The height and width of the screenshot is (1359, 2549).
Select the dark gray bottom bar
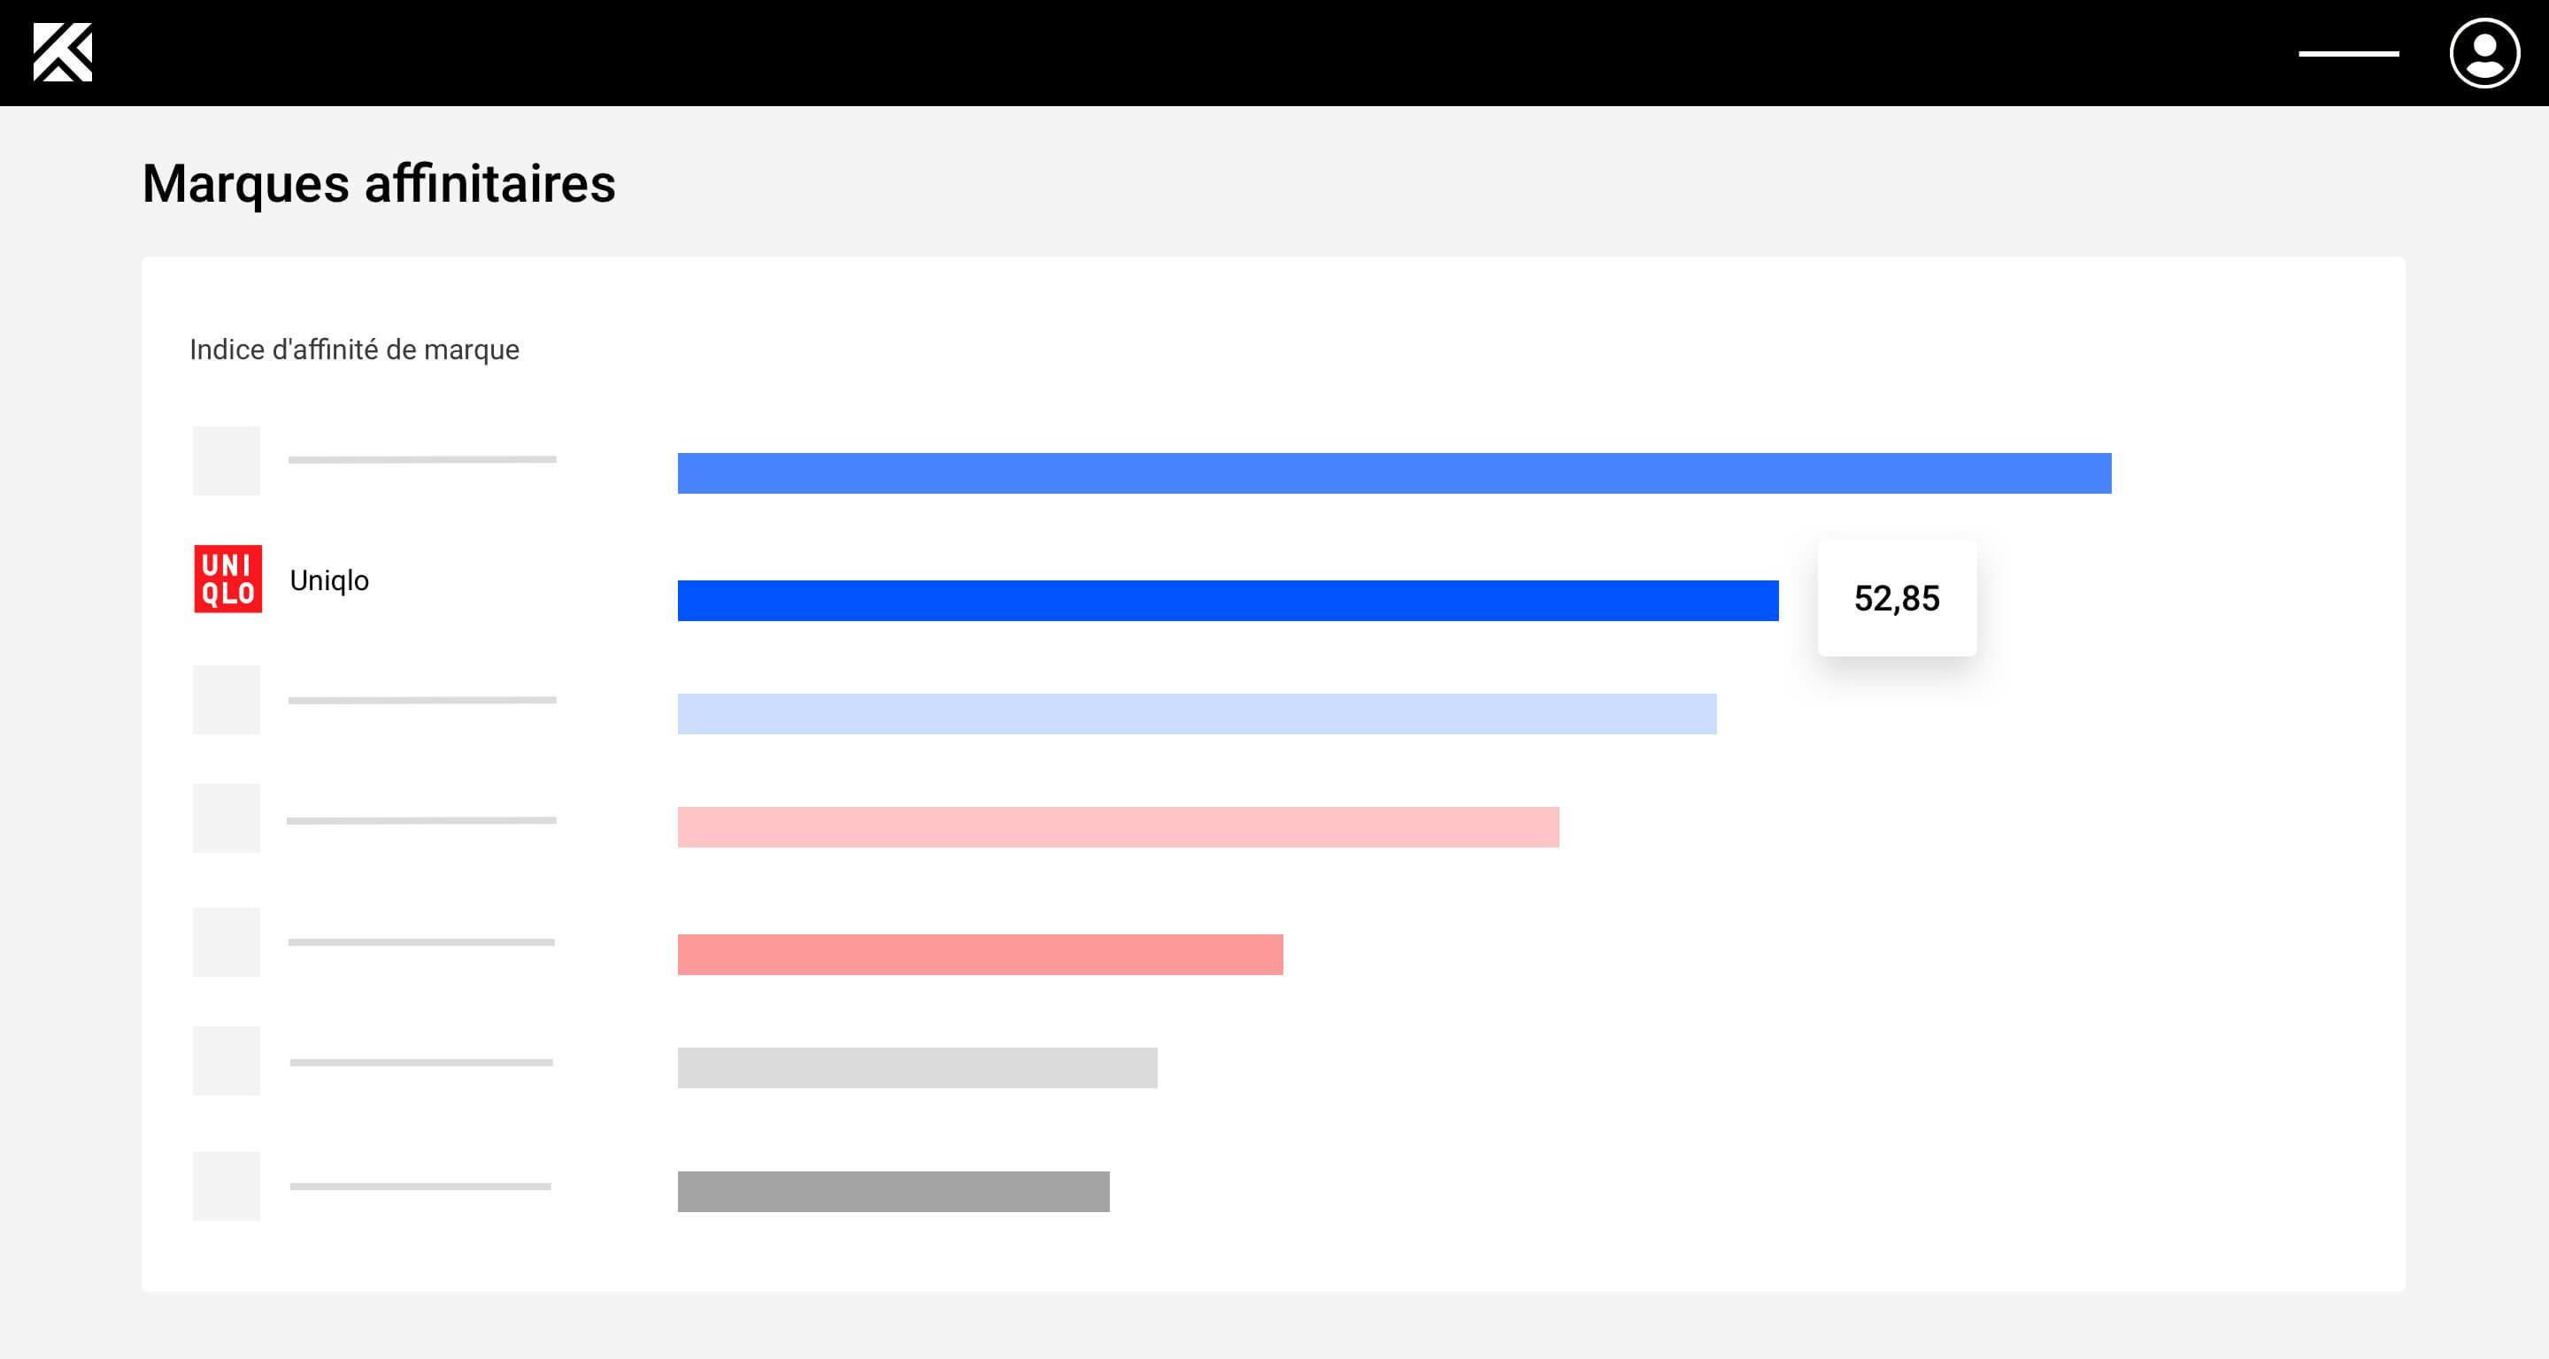(894, 1192)
